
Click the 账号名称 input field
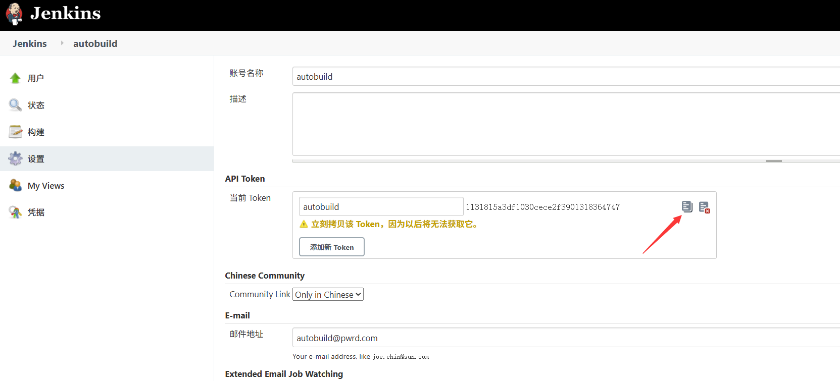pos(566,76)
